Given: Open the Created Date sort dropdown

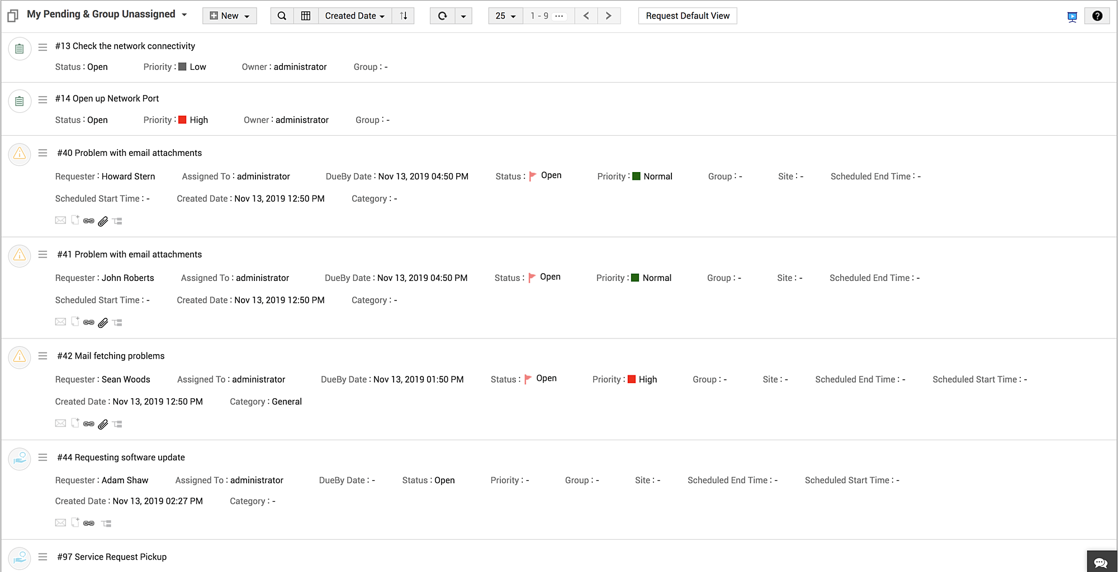Looking at the screenshot, I should click(354, 16).
